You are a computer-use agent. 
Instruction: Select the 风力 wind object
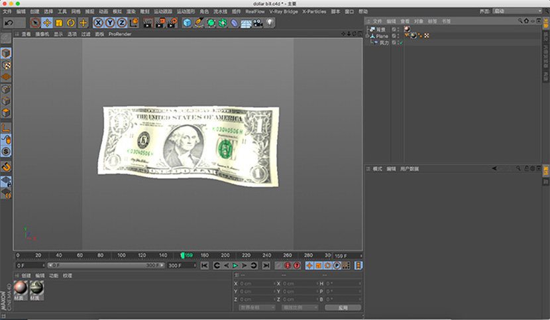(384, 42)
